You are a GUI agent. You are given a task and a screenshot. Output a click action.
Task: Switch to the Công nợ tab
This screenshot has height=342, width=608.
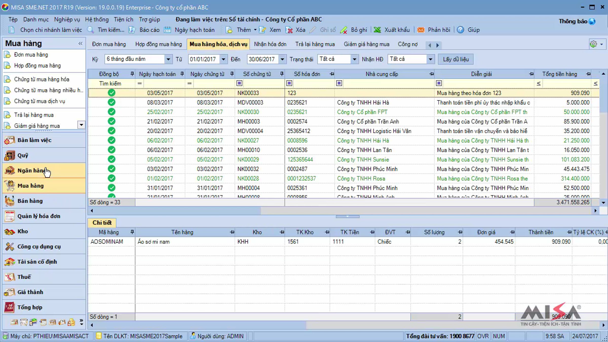pyautogui.click(x=408, y=44)
